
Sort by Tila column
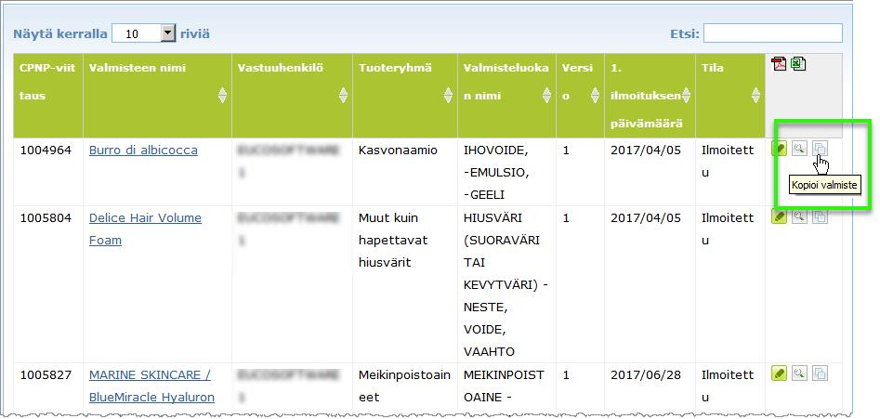[x=755, y=96]
